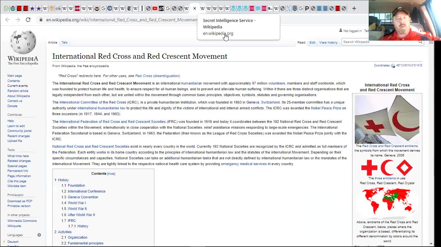Open the Switzerland link in the ICRC paragraph
This screenshot has height=247, width=441.
point(271,103)
